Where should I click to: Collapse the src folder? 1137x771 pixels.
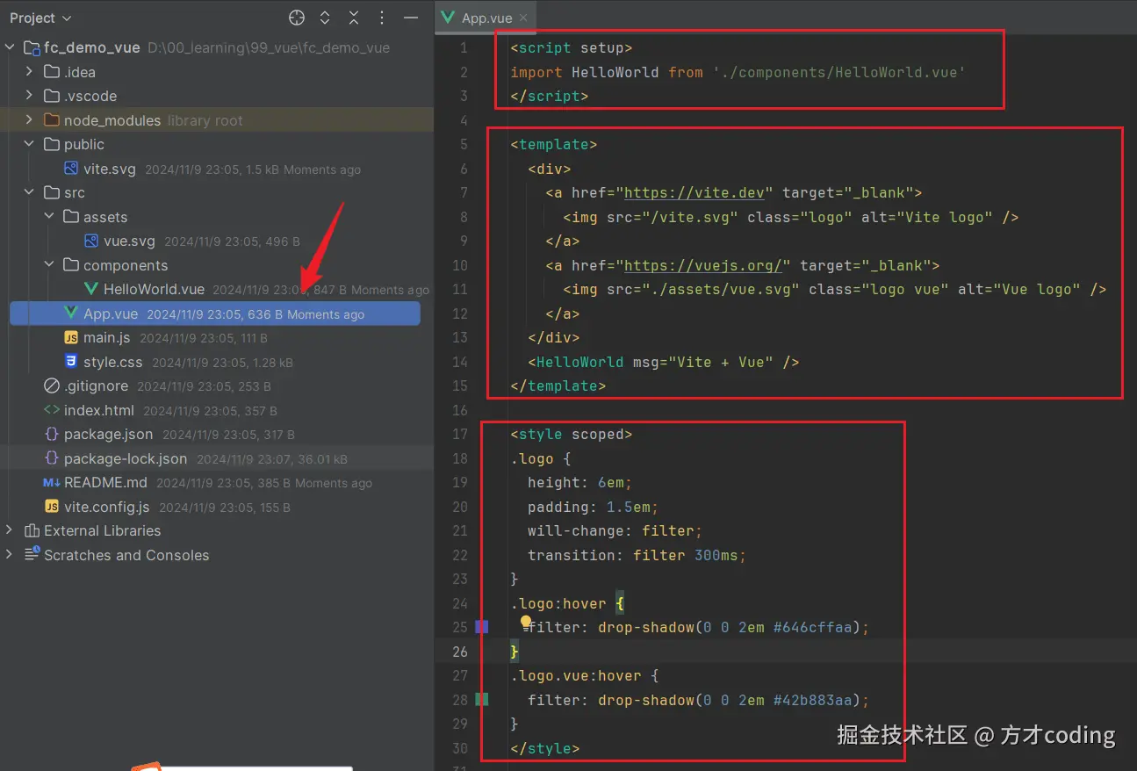tap(29, 192)
